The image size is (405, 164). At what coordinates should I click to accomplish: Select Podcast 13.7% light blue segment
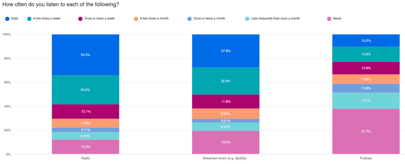(366, 101)
